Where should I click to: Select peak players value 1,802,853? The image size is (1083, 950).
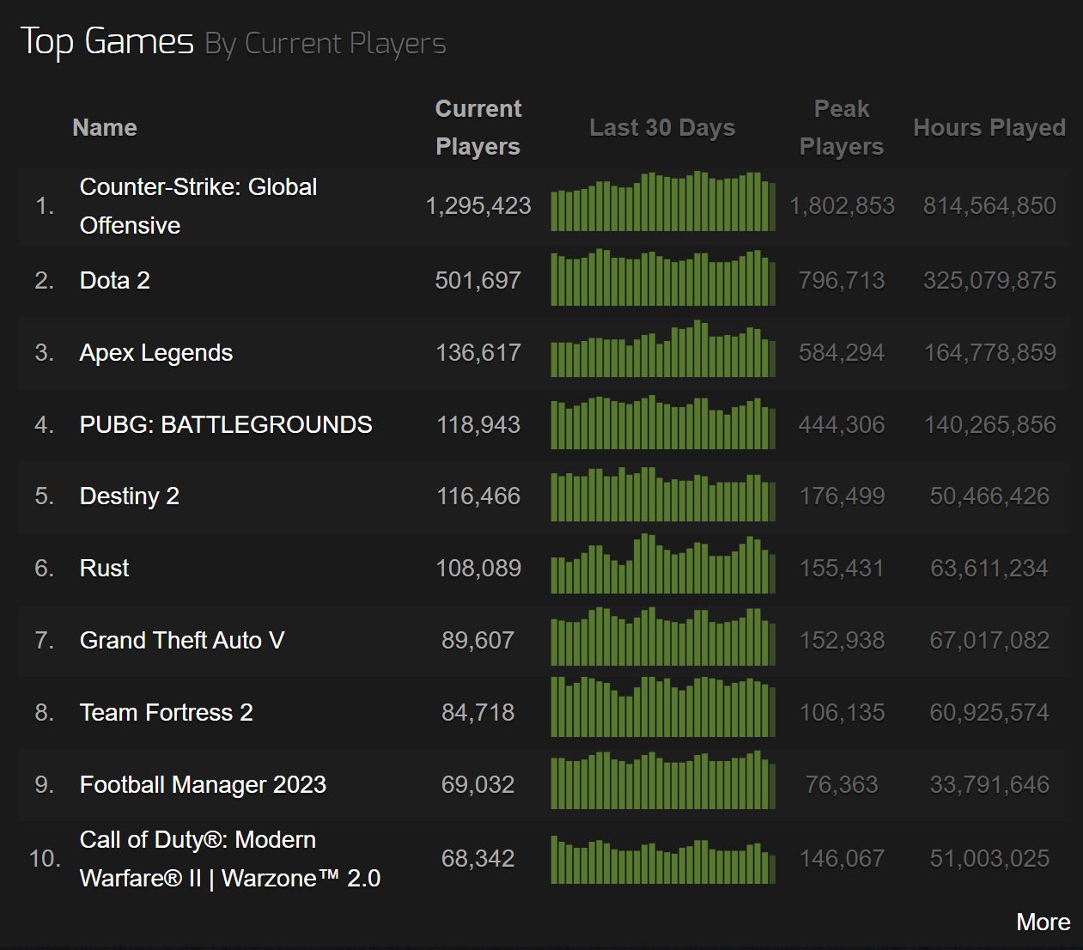coord(842,206)
